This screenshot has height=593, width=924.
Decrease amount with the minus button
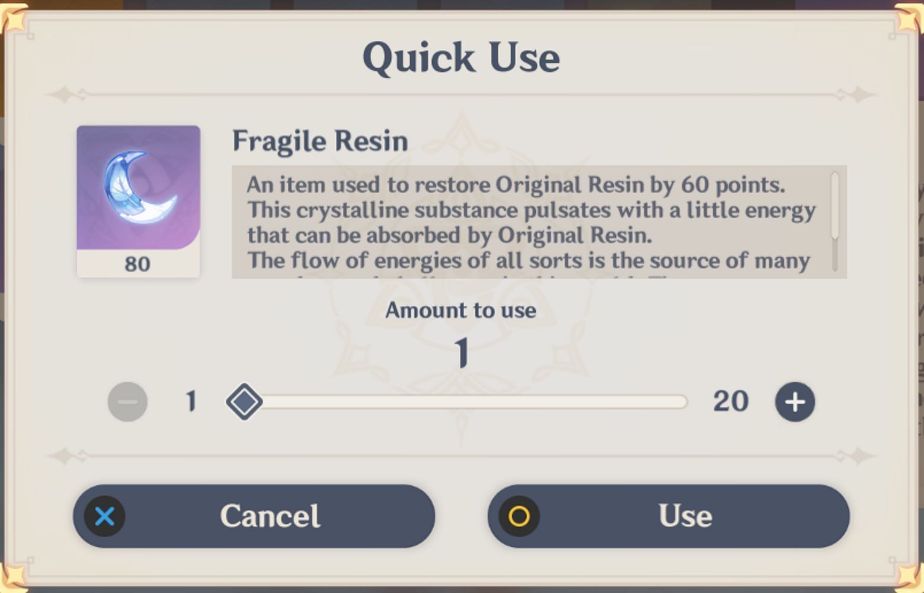(x=128, y=401)
